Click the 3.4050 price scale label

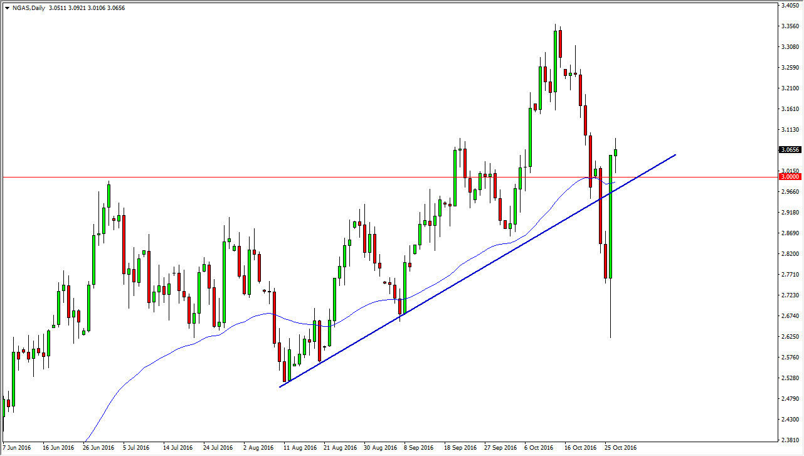[789, 6]
